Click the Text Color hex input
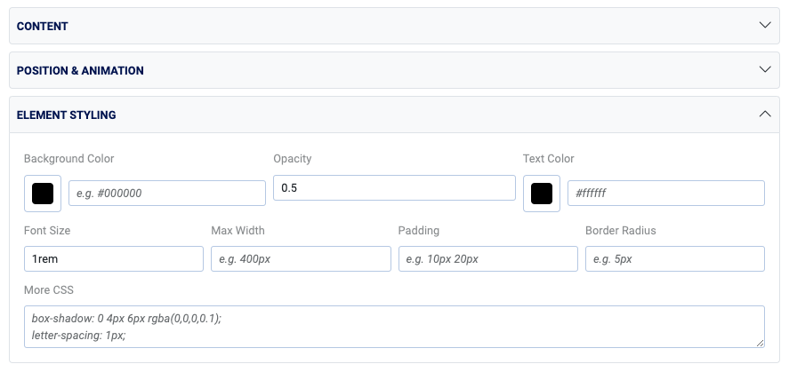This screenshot has height=372, width=789. point(666,194)
